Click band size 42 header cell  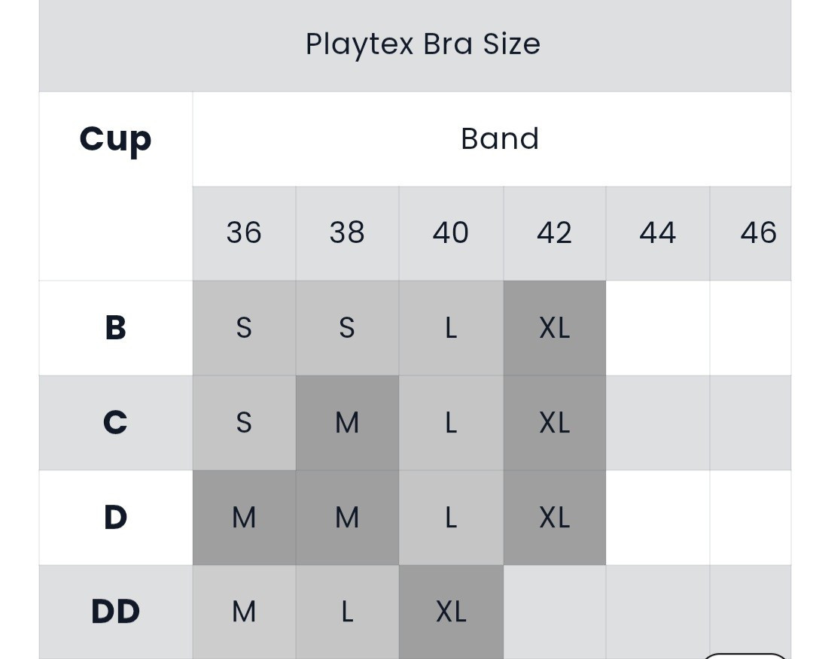pos(554,233)
